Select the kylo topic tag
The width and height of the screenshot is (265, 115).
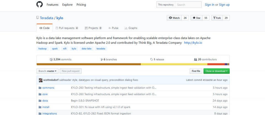click(74, 49)
